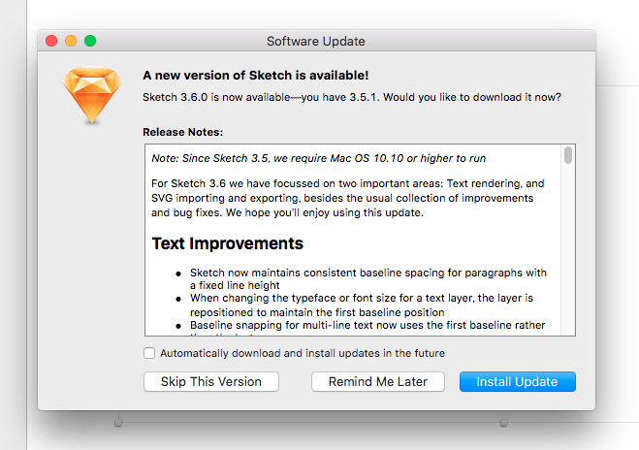Click the Sketch diamond app icon

click(x=91, y=95)
